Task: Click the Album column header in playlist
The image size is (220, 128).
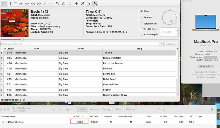Action: 80,49
